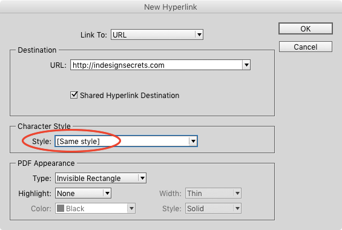The width and height of the screenshot is (342, 230).
Task: Open the line Style dropdown showing Solid
Action: [x=213, y=208]
